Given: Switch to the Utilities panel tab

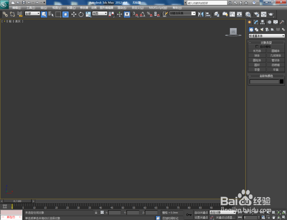Looking at the screenshot, I should [x=282, y=22].
